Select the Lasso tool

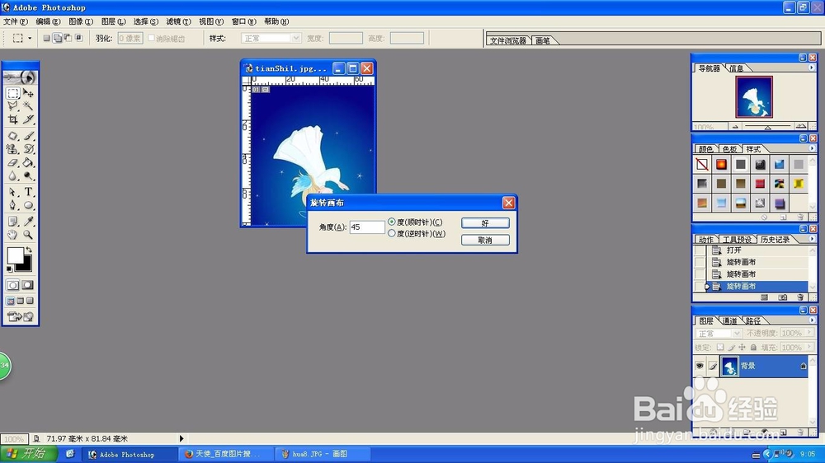(x=13, y=106)
